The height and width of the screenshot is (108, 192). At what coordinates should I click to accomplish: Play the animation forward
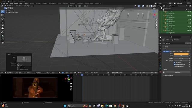118,73
